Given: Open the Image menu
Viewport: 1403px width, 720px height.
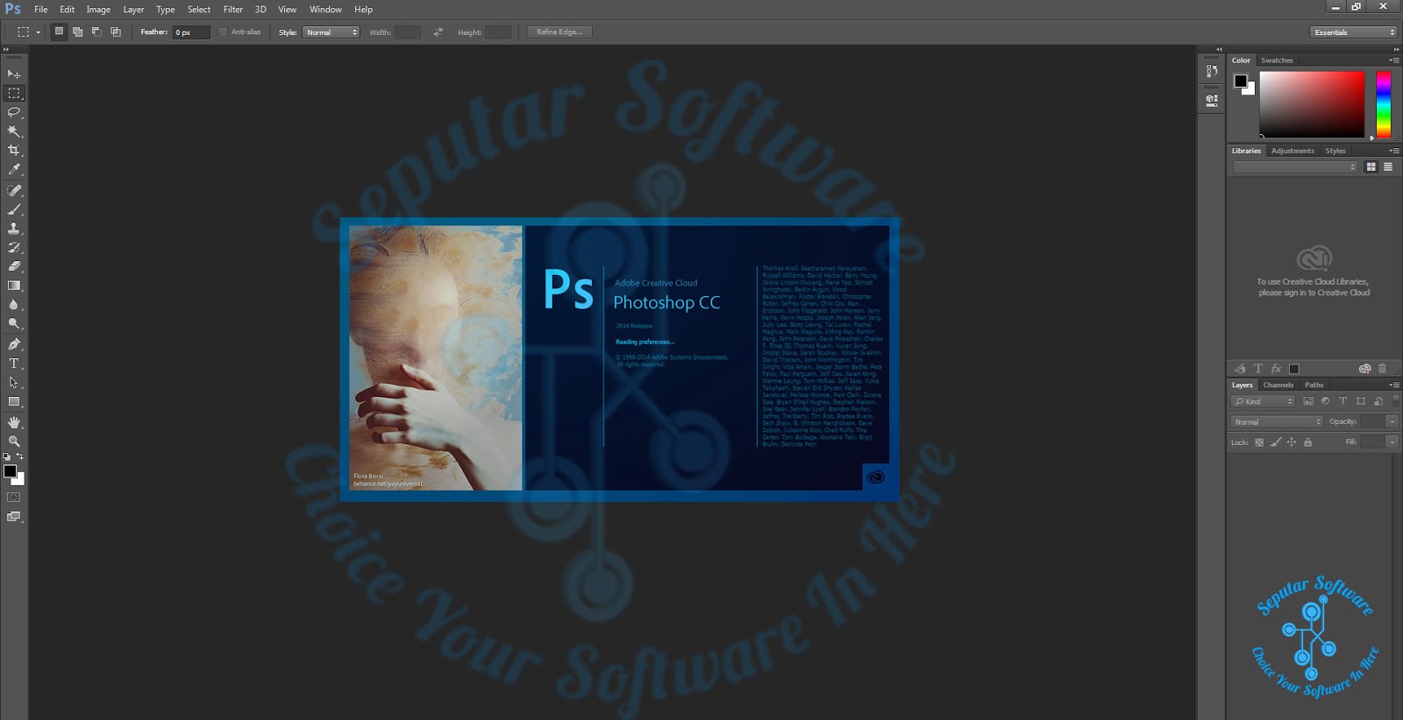Looking at the screenshot, I should coord(98,10).
